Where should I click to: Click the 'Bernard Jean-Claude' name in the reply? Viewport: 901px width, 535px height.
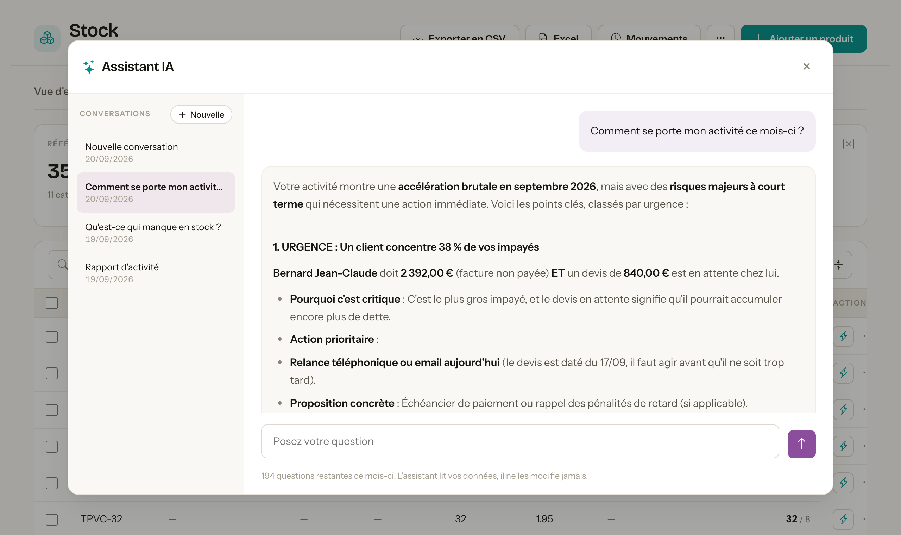pyautogui.click(x=325, y=273)
